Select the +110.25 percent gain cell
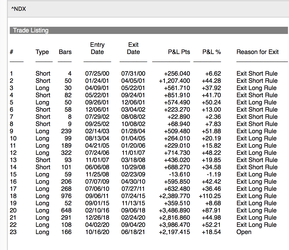This screenshot has width=289, height=250. [x=210, y=196]
